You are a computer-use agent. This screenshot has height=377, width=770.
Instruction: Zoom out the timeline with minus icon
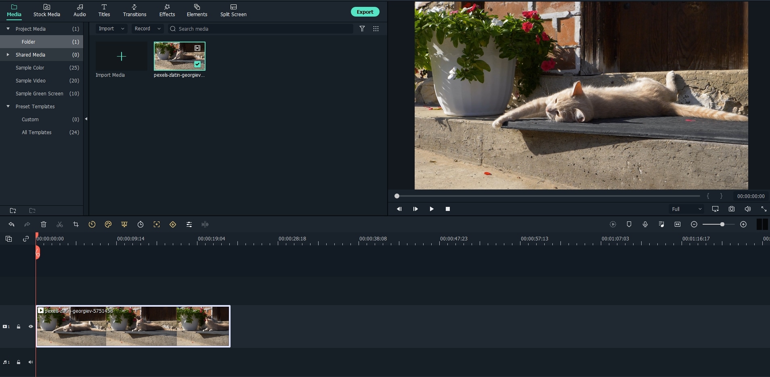click(694, 224)
